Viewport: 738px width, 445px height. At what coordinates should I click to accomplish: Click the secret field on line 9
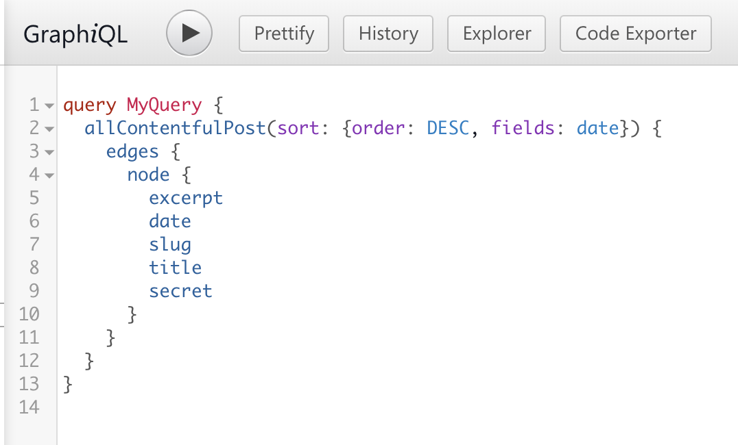(x=181, y=292)
